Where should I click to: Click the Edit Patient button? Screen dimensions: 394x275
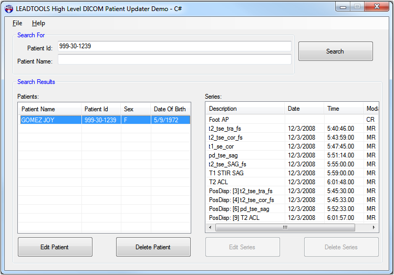coord(55,247)
